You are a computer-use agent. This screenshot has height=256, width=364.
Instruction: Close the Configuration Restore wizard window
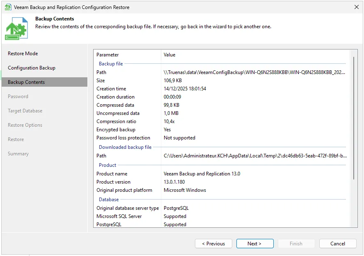(x=356, y=7)
